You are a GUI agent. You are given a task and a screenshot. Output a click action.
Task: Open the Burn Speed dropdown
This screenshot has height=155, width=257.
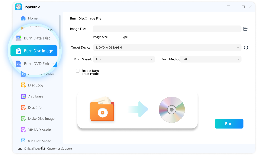tap(152, 59)
